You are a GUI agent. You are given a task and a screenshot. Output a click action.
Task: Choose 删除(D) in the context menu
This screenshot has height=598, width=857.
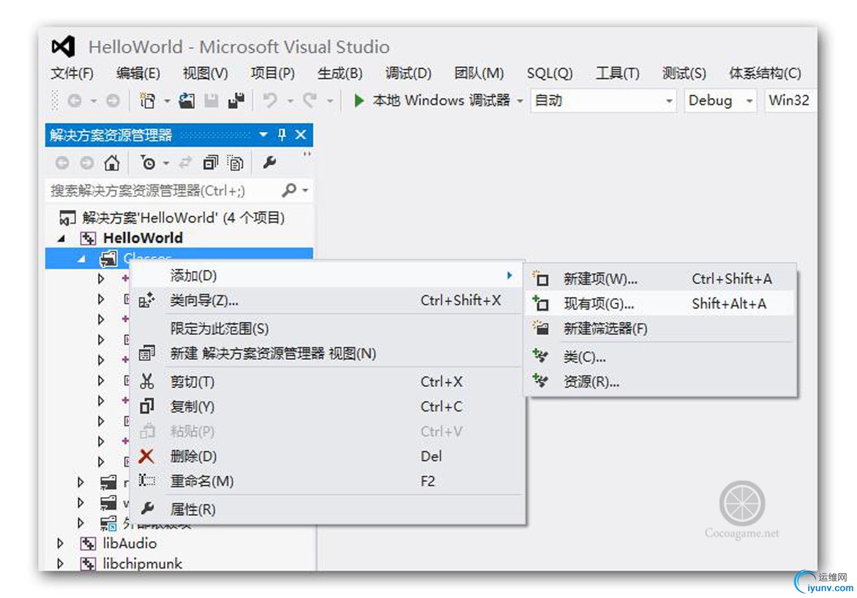tap(327, 456)
